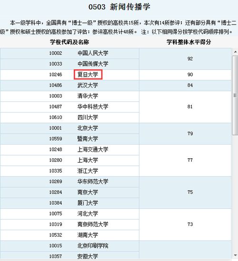Screen dimensions: 238x261
Task: Select school name 北京大学
Action: [88, 128]
